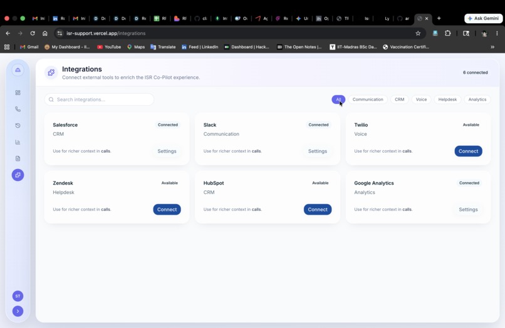Open the The Open Notes bookmark
The image size is (505, 328).
[x=299, y=47]
